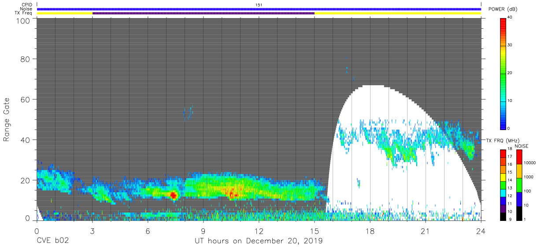Click the TX Freq row label
This screenshot has height=250, width=541.
pyautogui.click(x=24, y=13)
